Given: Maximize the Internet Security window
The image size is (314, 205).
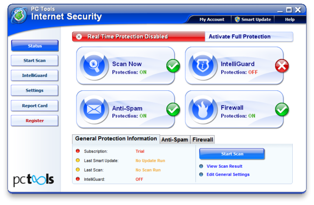Looking at the screenshot, I should point(289,9).
